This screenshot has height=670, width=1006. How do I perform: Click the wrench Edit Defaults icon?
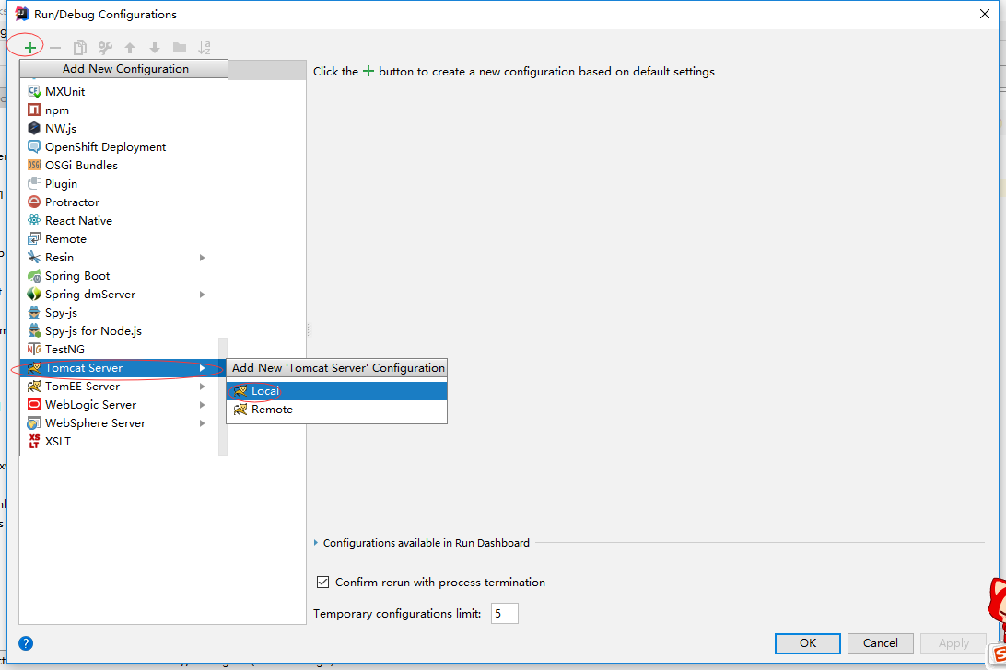pyautogui.click(x=105, y=48)
